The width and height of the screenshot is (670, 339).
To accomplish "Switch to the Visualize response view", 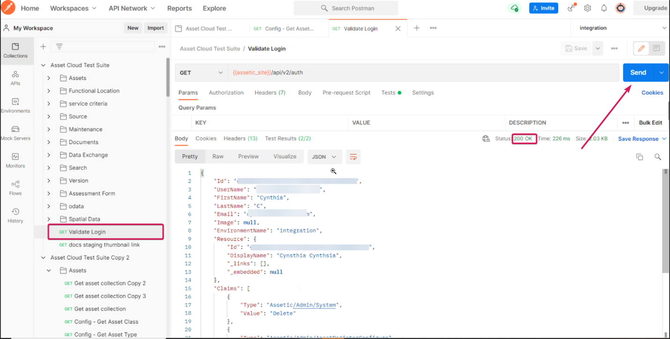I will (x=285, y=156).
